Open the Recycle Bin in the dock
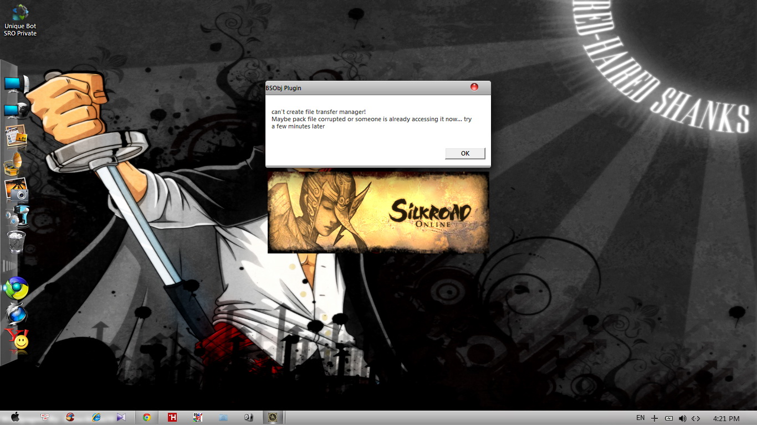The image size is (757, 425). point(16,242)
